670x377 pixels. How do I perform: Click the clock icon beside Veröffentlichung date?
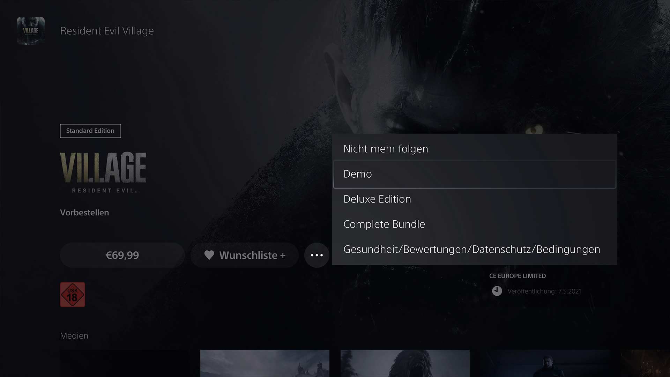pyautogui.click(x=497, y=291)
